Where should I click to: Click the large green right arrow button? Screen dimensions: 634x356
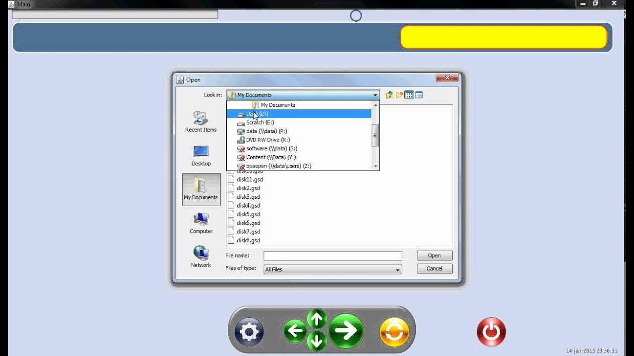[x=346, y=331]
